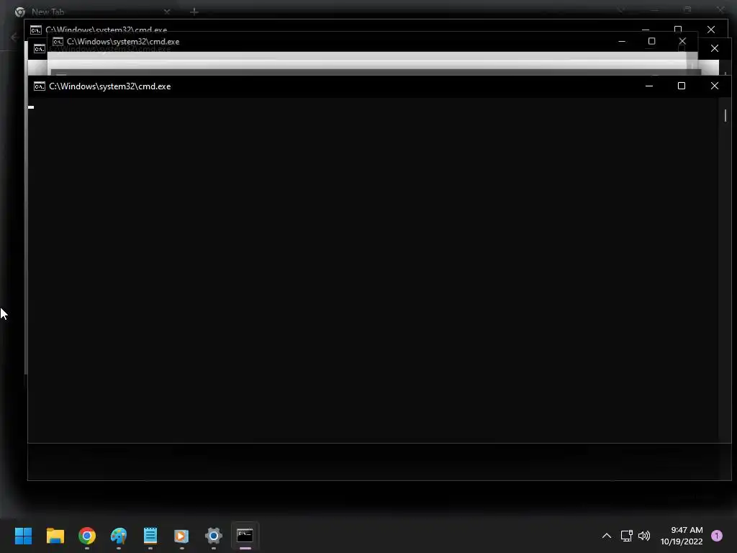Open the volume speaker tray icon
This screenshot has width=737, height=553.
pyautogui.click(x=644, y=536)
